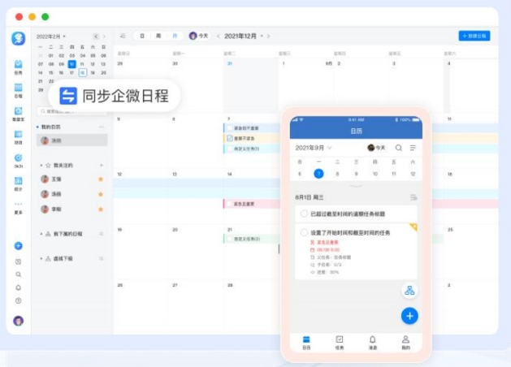Click plus icon beside 我关注的
This screenshot has height=367, width=511.
102,166
